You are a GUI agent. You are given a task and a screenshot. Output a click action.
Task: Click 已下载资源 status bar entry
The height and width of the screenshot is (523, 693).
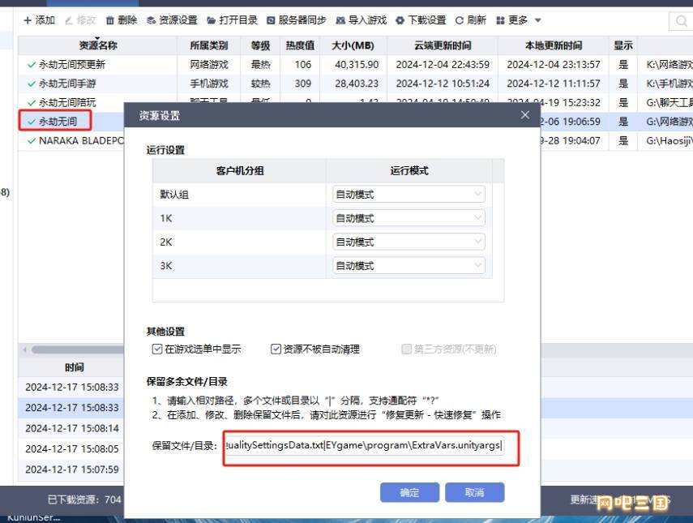(x=84, y=499)
